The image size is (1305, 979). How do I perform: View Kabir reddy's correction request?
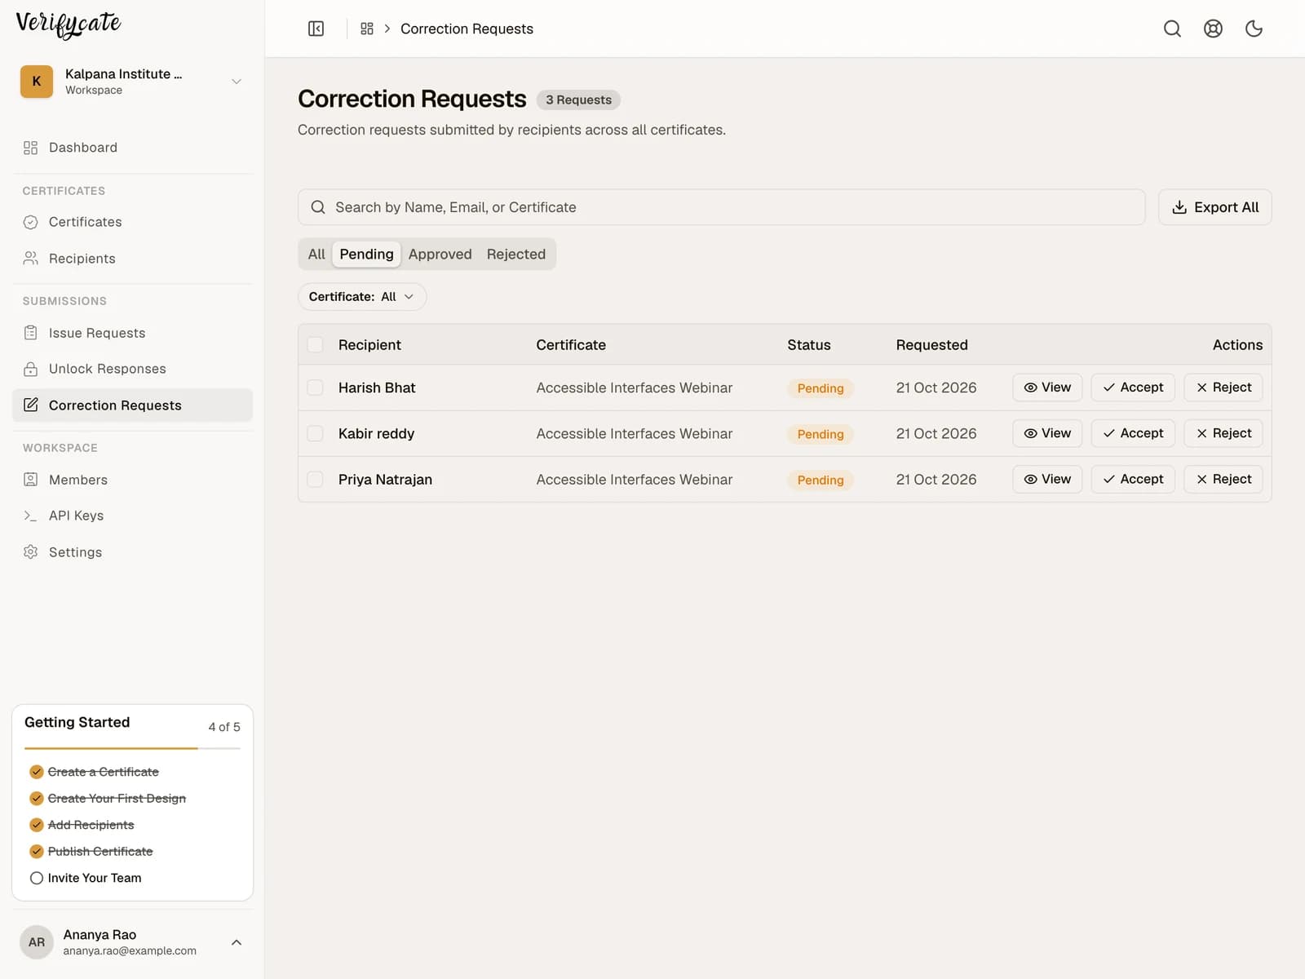[1047, 433]
